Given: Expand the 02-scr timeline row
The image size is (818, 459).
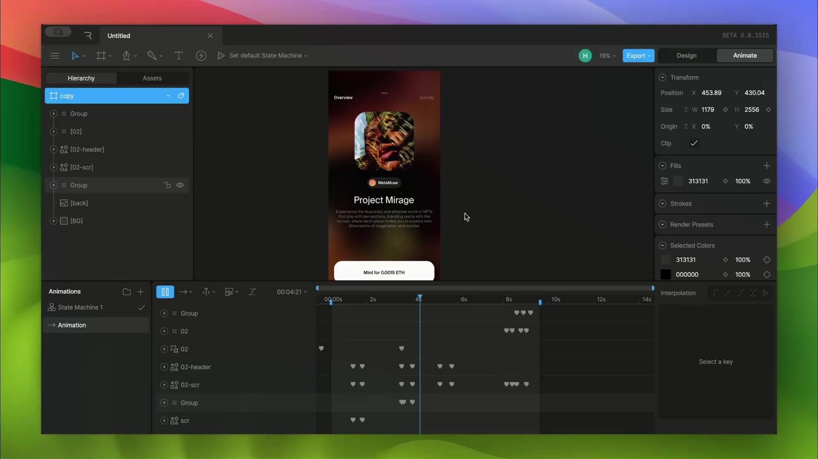Looking at the screenshot, I should click(x=164, y=385).
